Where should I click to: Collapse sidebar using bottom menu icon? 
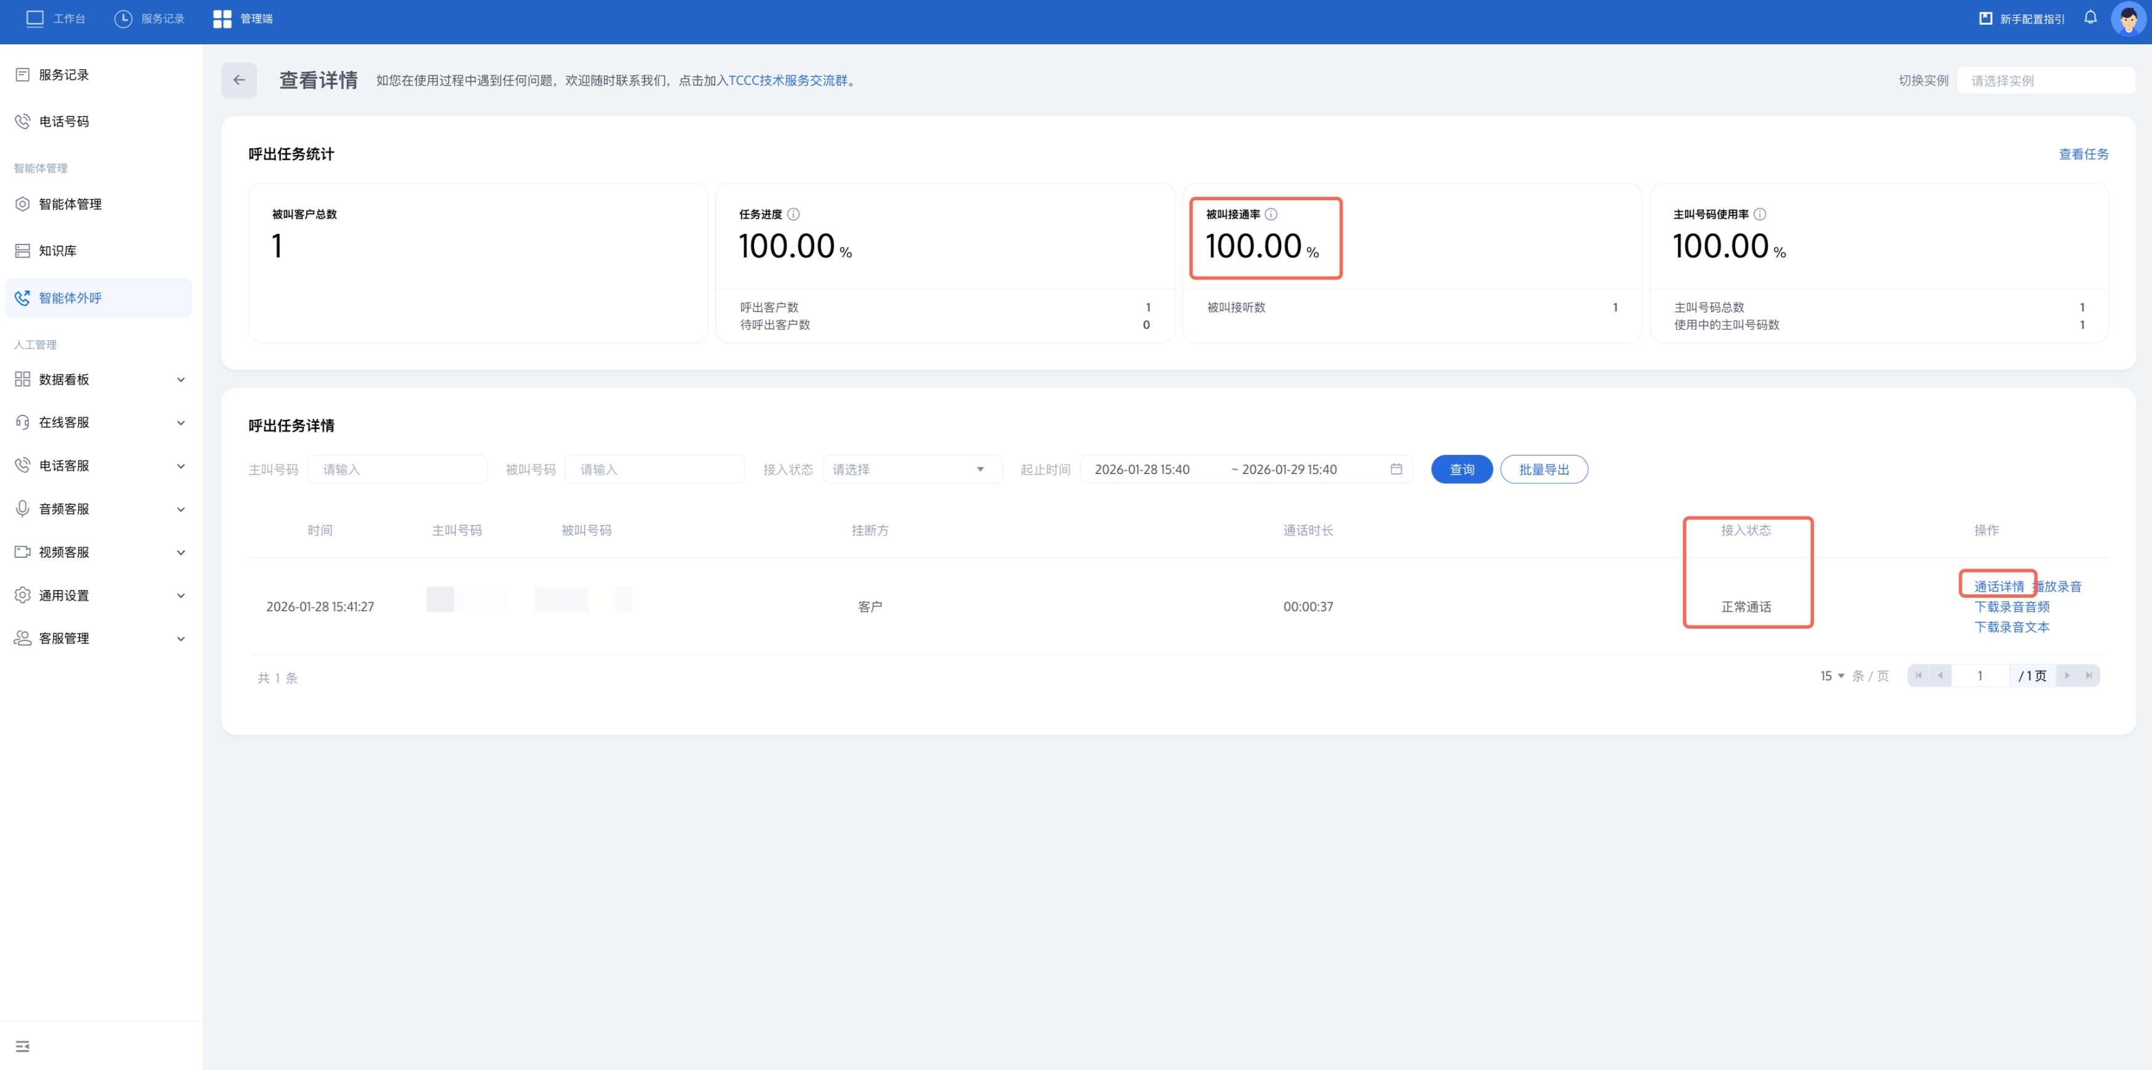pyautogui.click(x=23, y=1046)
